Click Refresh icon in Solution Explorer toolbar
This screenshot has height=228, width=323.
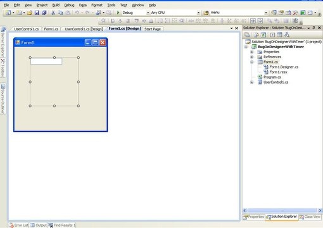click(263, 35)
